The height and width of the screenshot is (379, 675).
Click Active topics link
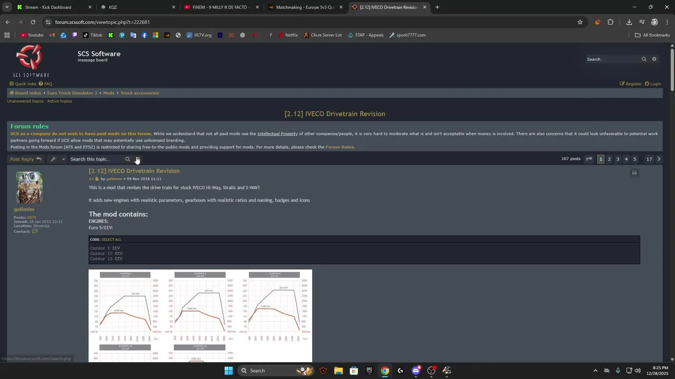click(x=59, y=101)
